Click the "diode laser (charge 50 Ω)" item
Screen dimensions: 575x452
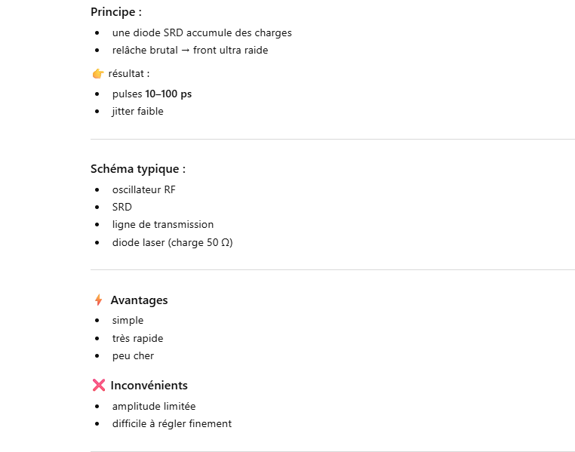172,243
